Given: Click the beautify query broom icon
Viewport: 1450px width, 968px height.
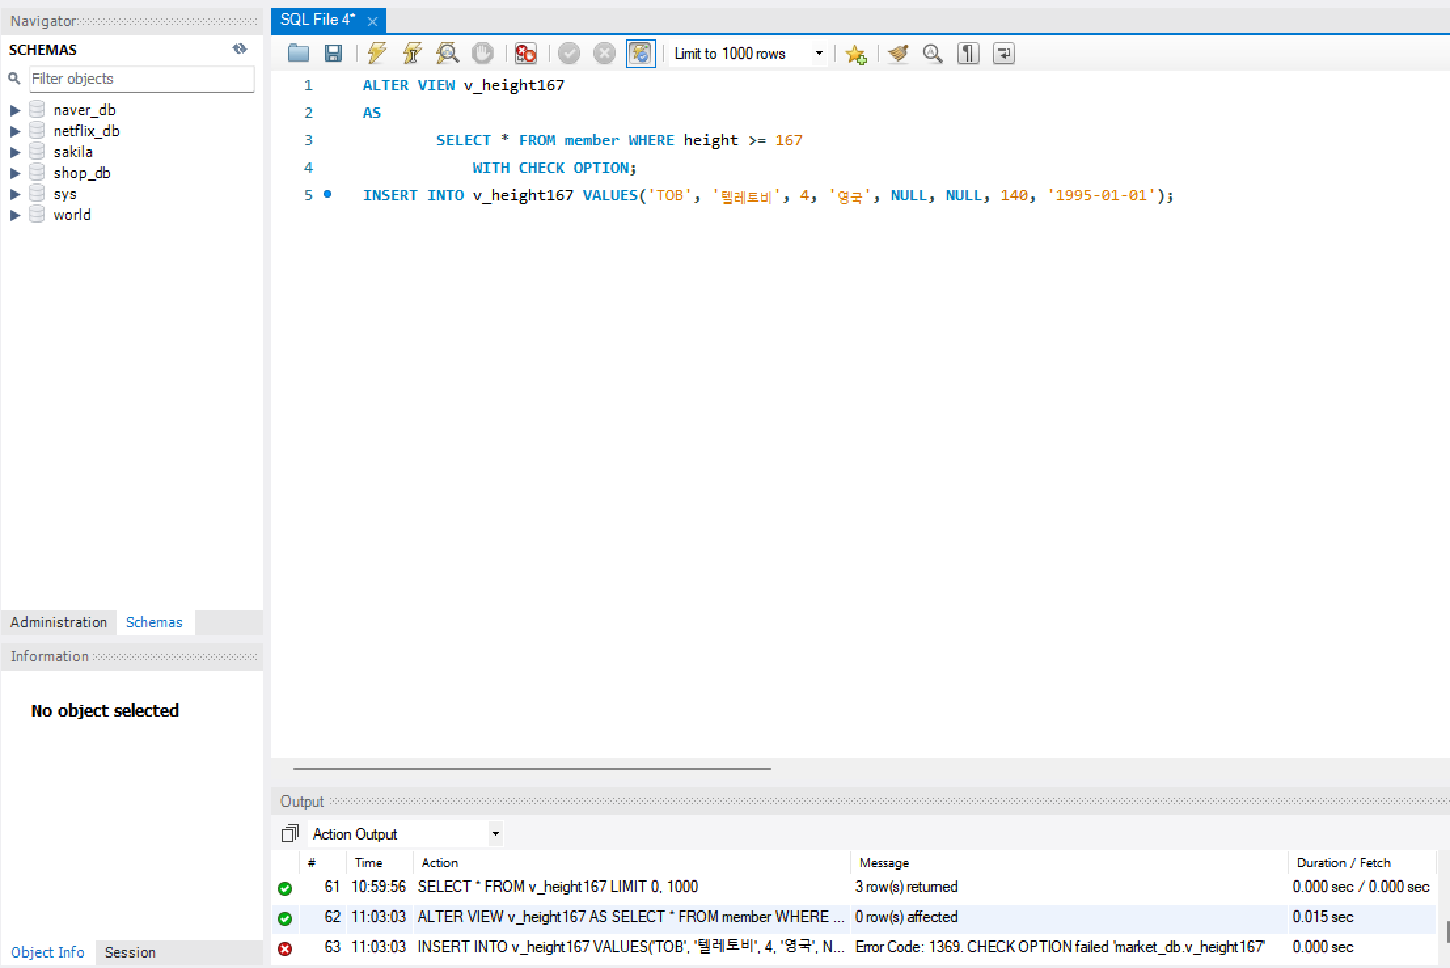Looking at the screenshot, I should point(898,53).
